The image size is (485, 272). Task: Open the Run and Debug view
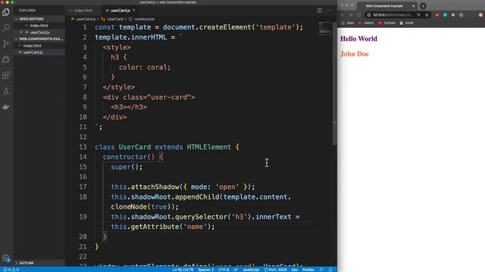[6, 60]
